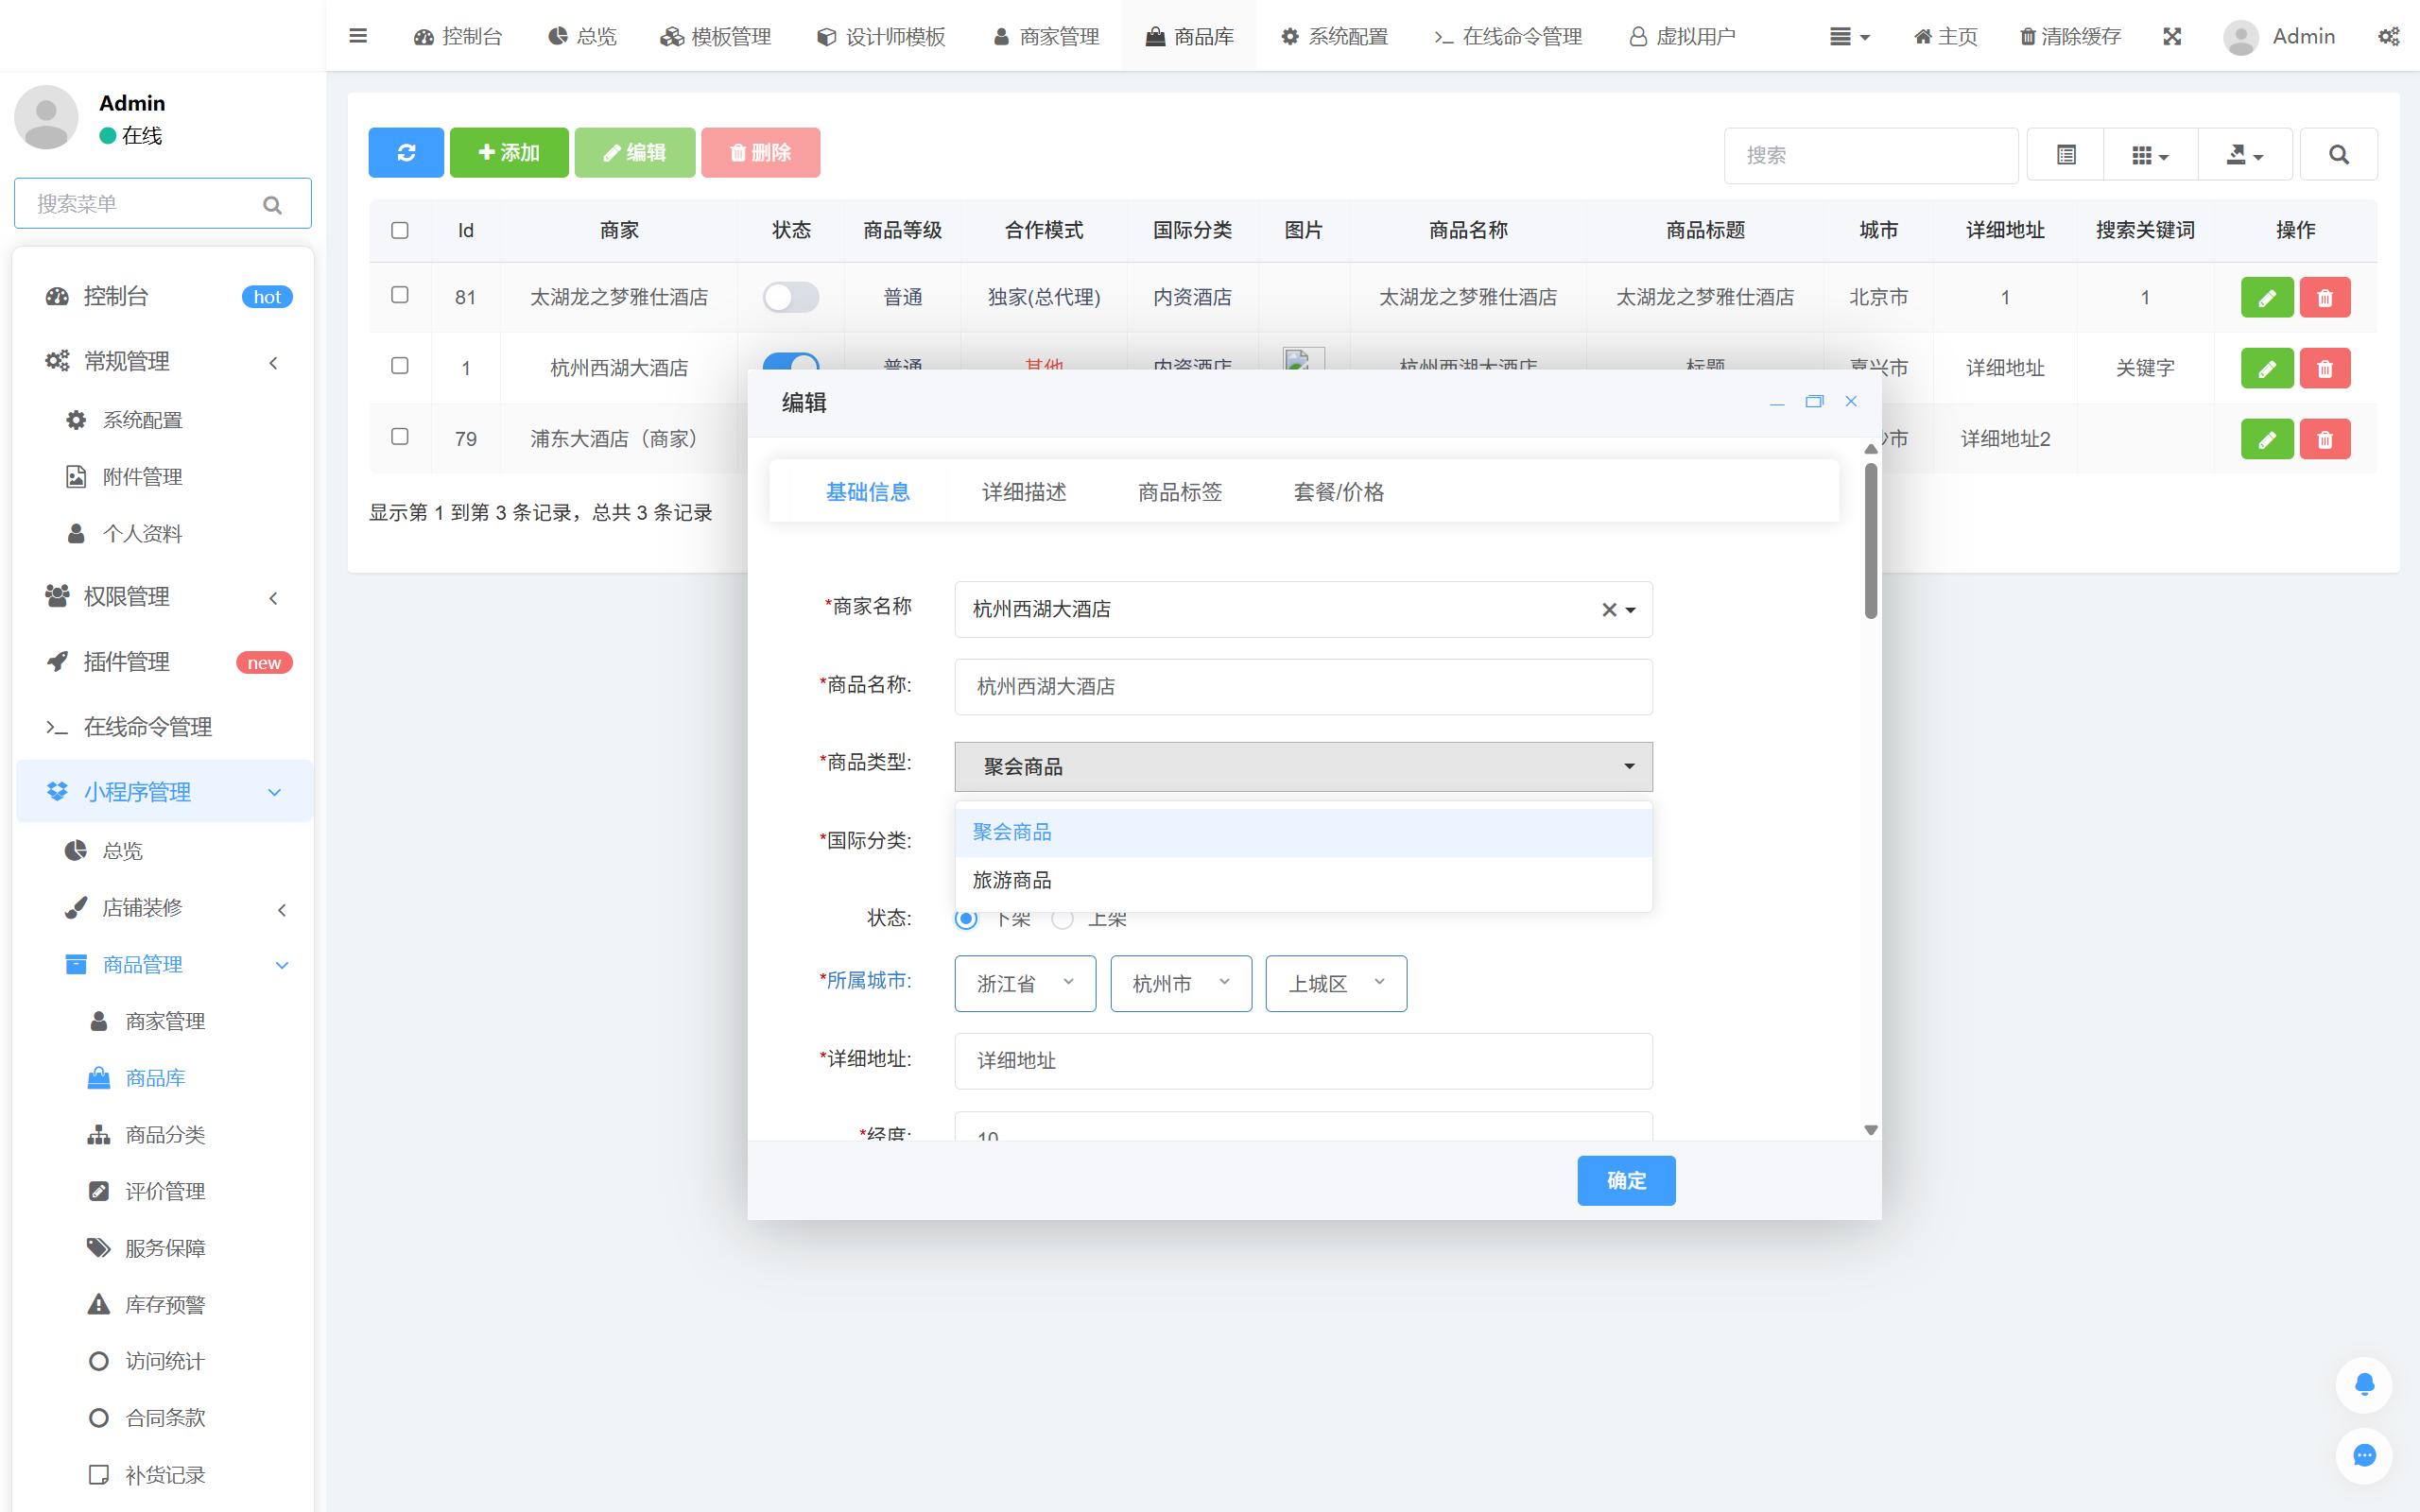Open the 杭州市 city dropdown
Viewport: 2420px width, 1512px height.
point(1180,983)
